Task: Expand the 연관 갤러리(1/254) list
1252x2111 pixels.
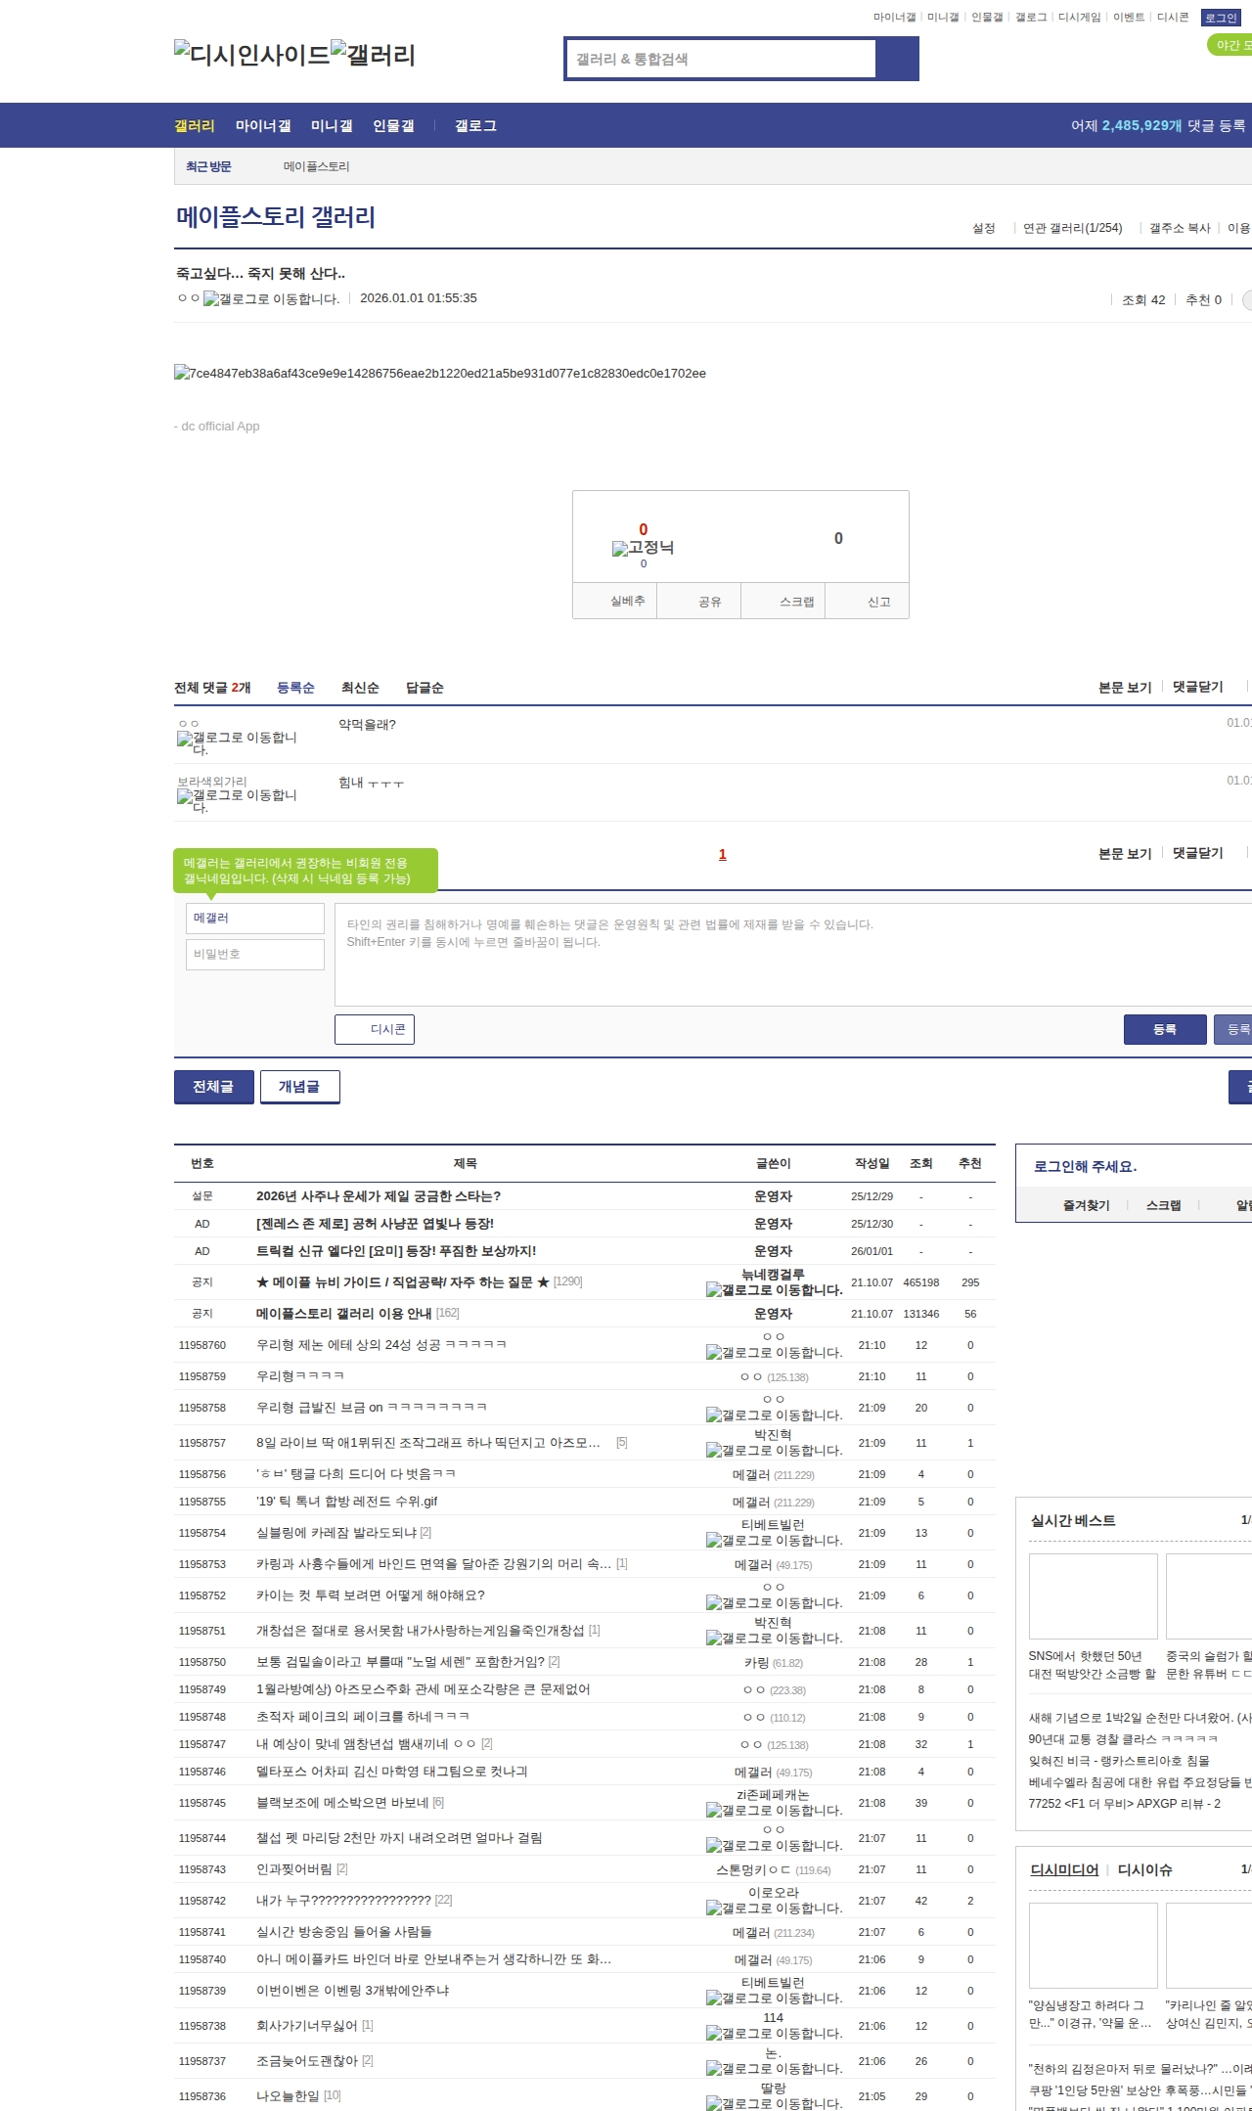Action: (1073, 228)
